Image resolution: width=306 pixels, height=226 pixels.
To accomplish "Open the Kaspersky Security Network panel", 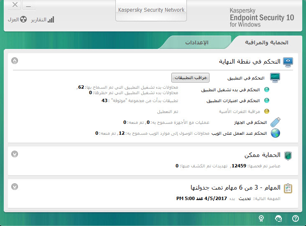I will tap(151, 10).
